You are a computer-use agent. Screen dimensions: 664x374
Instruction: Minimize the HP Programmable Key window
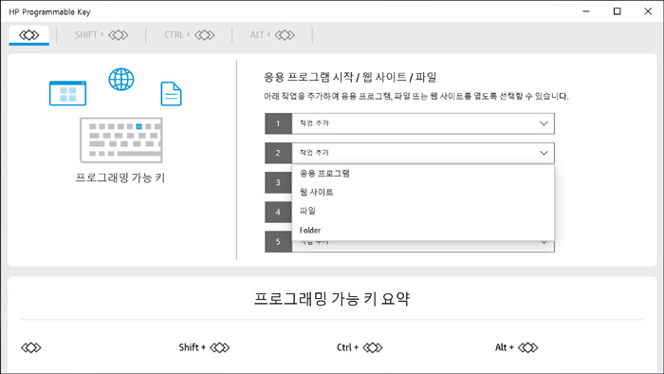coord(586,11)
